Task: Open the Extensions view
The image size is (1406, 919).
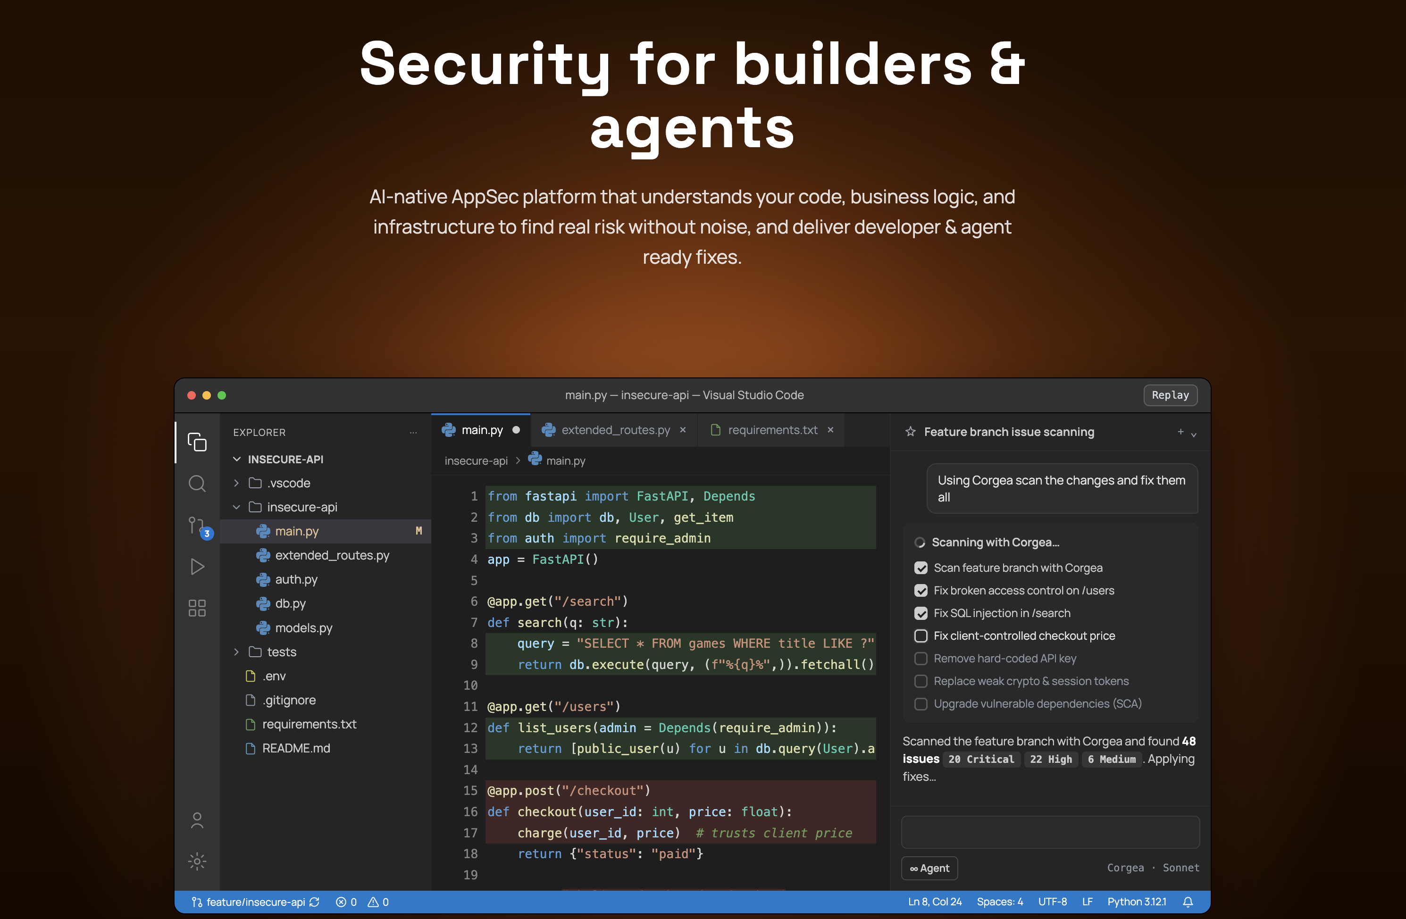Action: [197, 608]
